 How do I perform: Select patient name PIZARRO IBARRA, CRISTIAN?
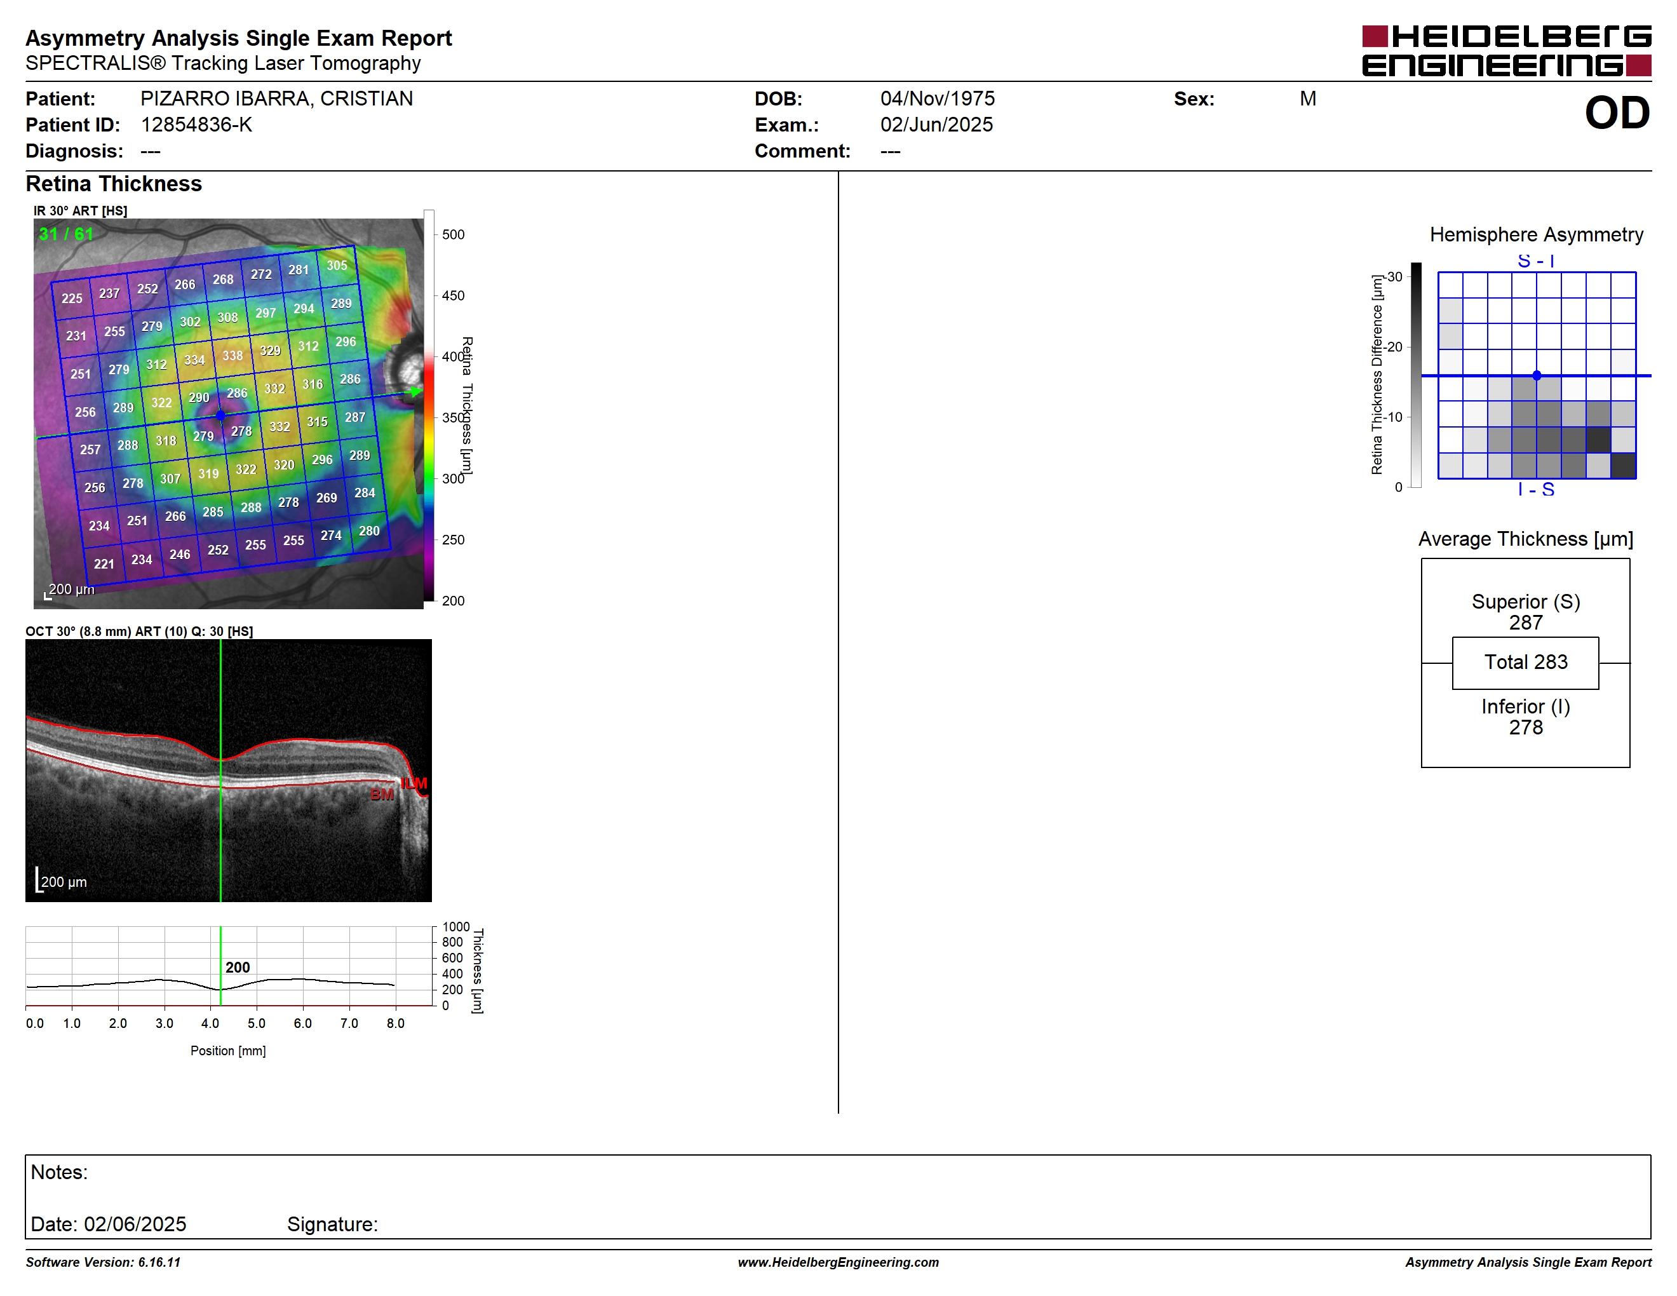(x=276, y=98)
